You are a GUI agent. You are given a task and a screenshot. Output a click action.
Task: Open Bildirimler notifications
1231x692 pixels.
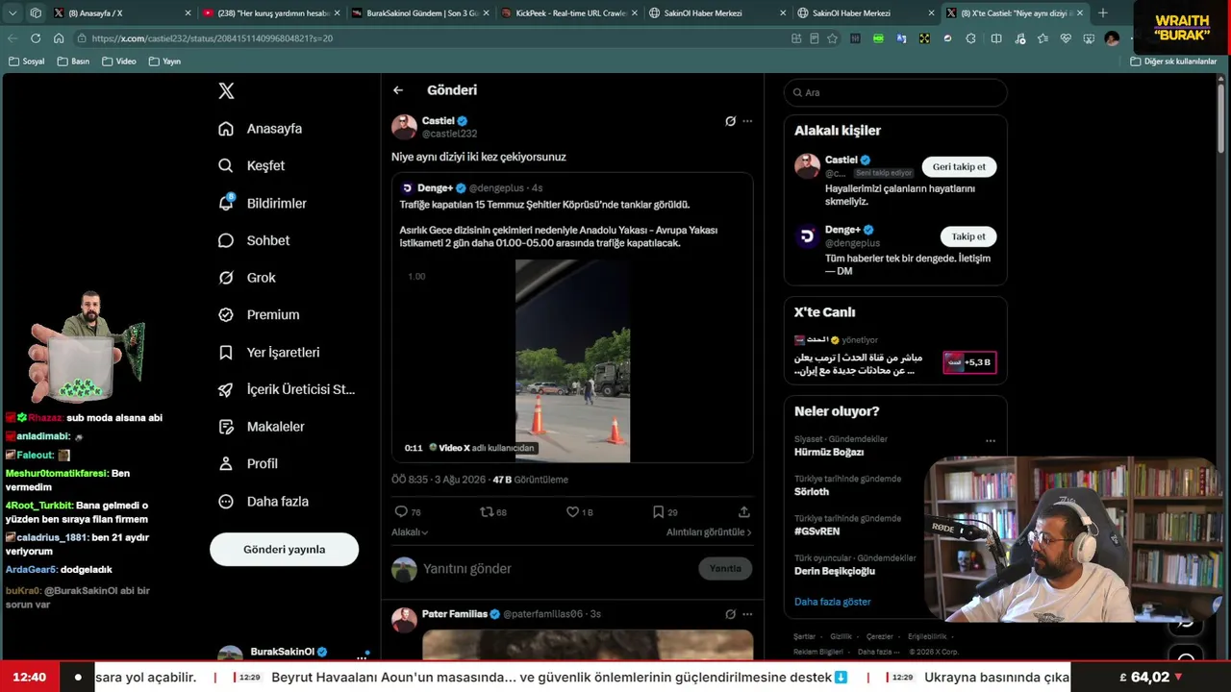click(263, 203)
